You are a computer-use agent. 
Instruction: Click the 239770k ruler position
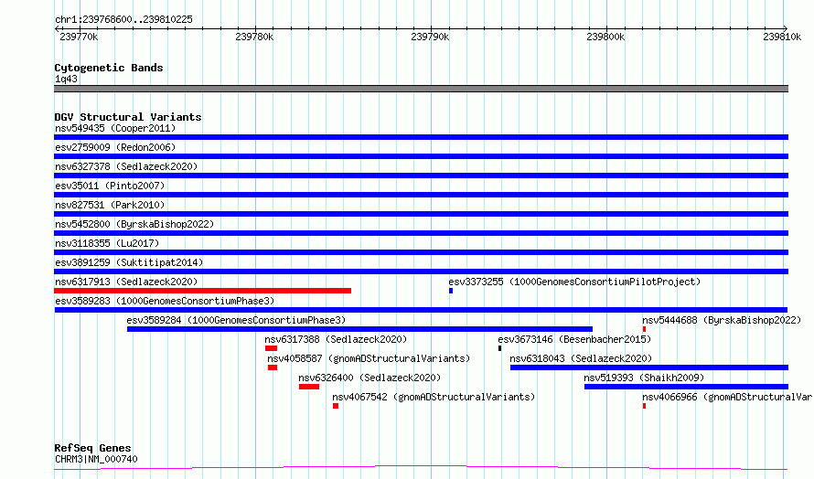click(x=79, y=37)
